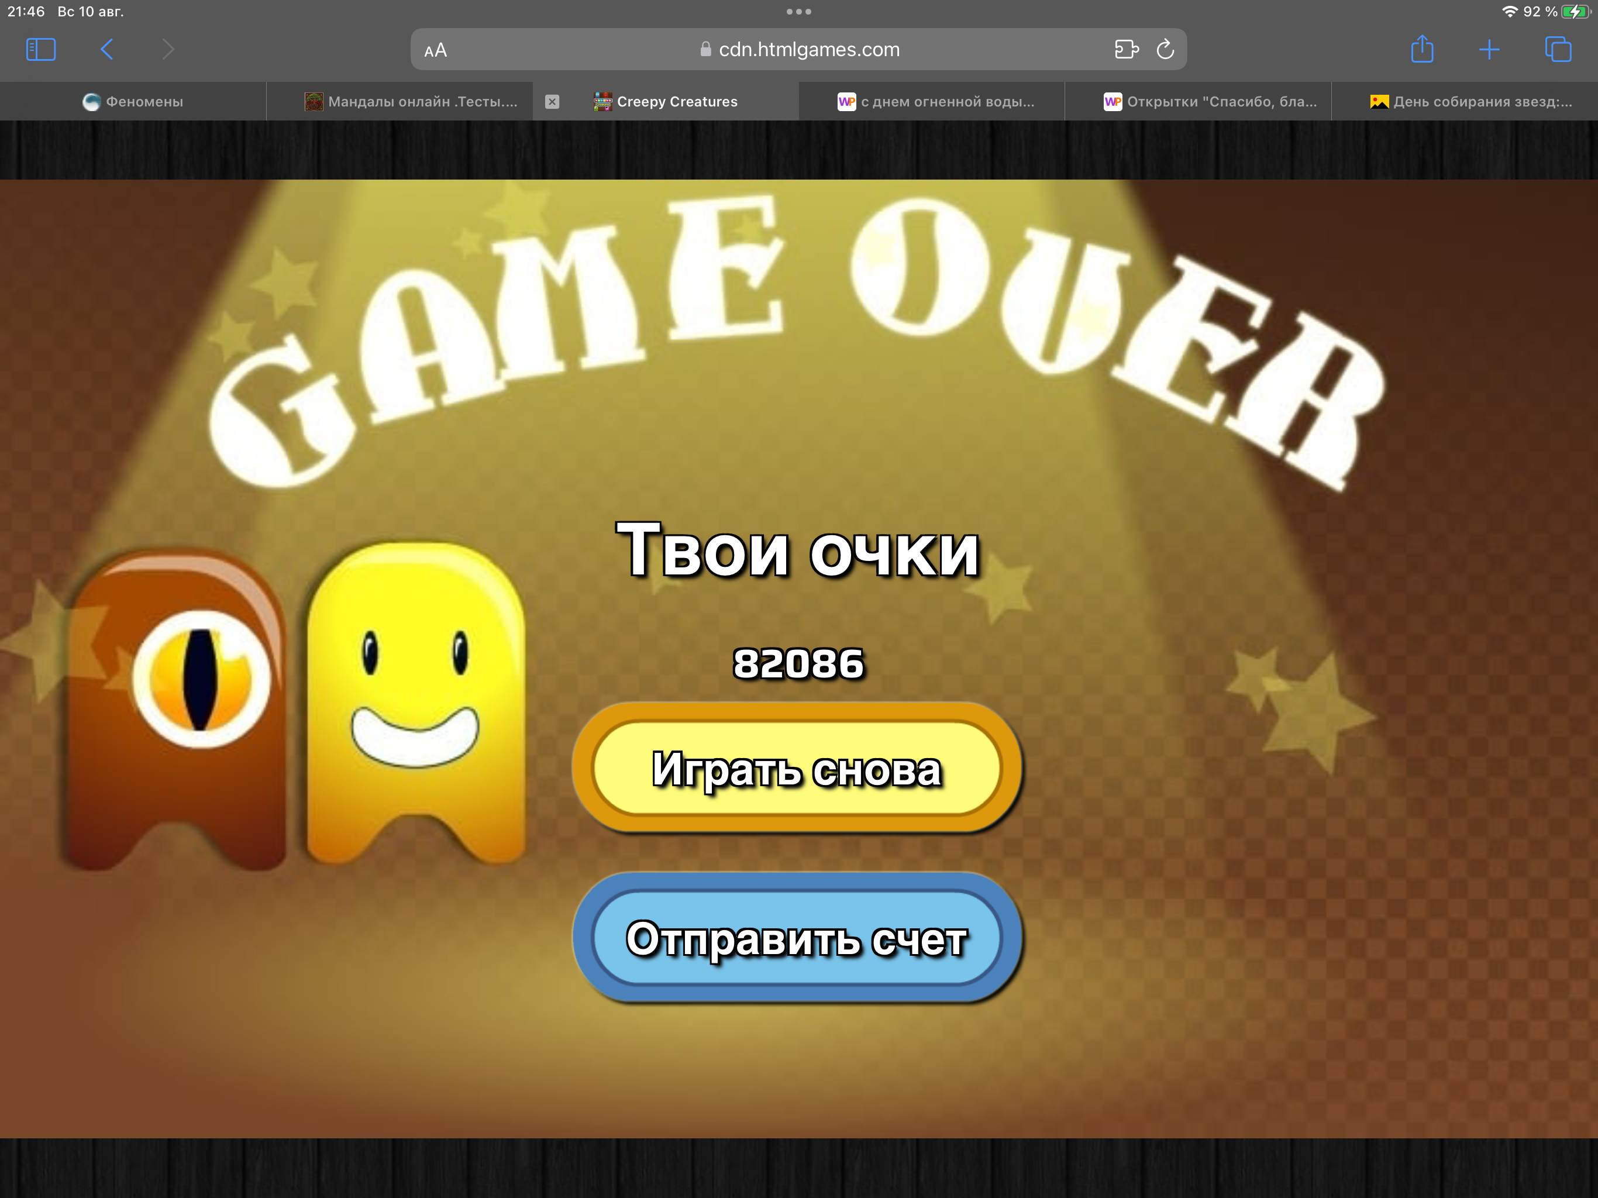Image resolution: width=1598 pixels, height=1198 pixels.
Task: Tap the battery indicator in status bar
Action: pos(1576,12)
